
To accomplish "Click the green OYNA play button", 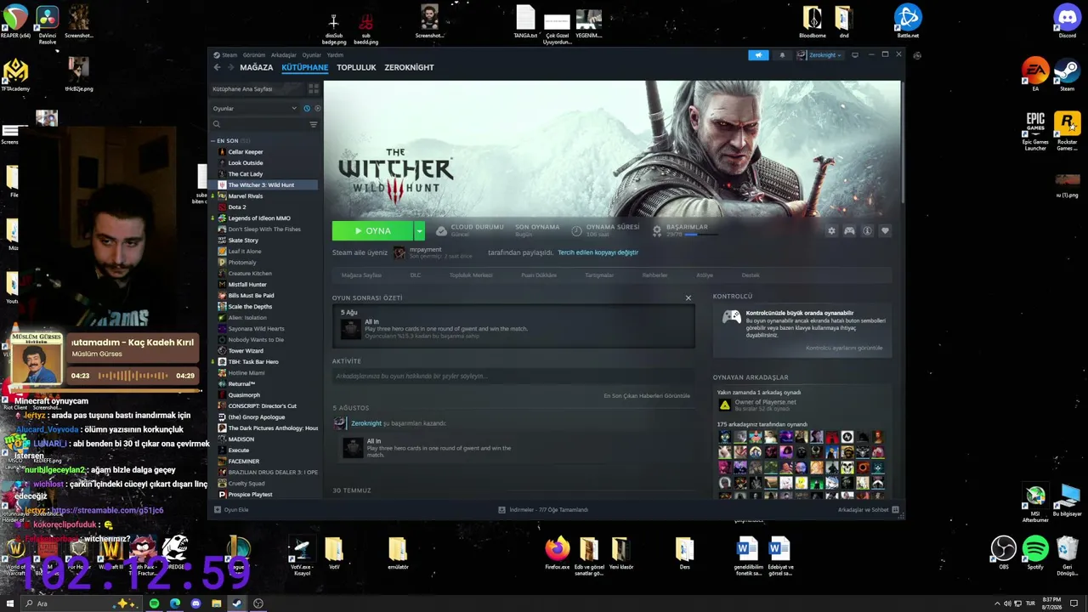I will pos(373,230).
